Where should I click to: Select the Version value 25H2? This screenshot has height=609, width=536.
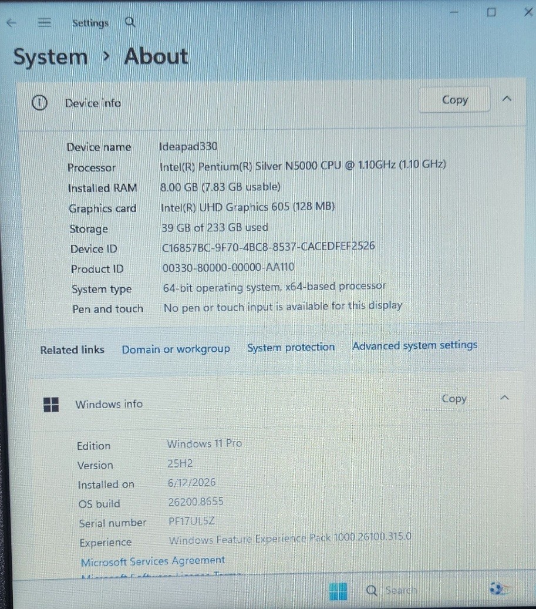(x=180, y=463)
